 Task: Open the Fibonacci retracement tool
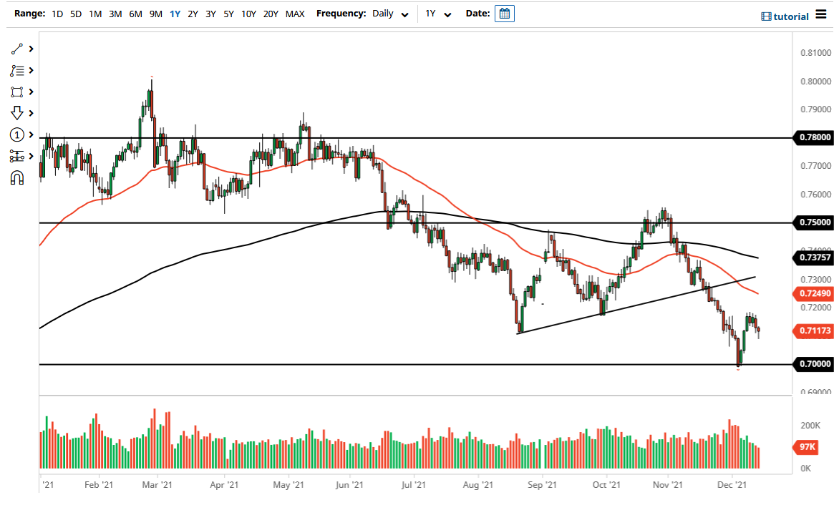click(x=17, y=70)
